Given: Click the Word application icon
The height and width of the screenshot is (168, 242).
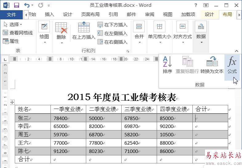Looking at the screenshot, I should point(6,5).
